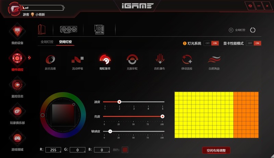The width and height of the screenshot is (274, 158).
Task: Choose the 晨合流幕 lighting effect
Action: click(x=50, y=62)
